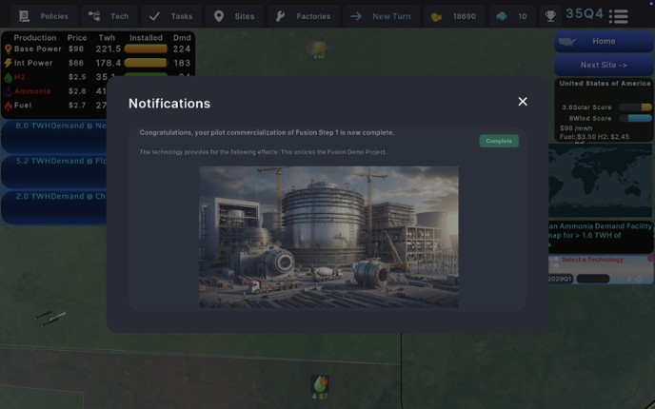Advance with the New Turn button
The image size is (655, 409).
pos(381,16)
